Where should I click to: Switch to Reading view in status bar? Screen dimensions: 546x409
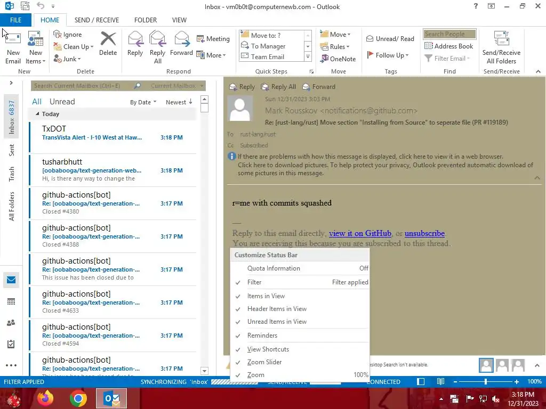[x=440, y=381]
